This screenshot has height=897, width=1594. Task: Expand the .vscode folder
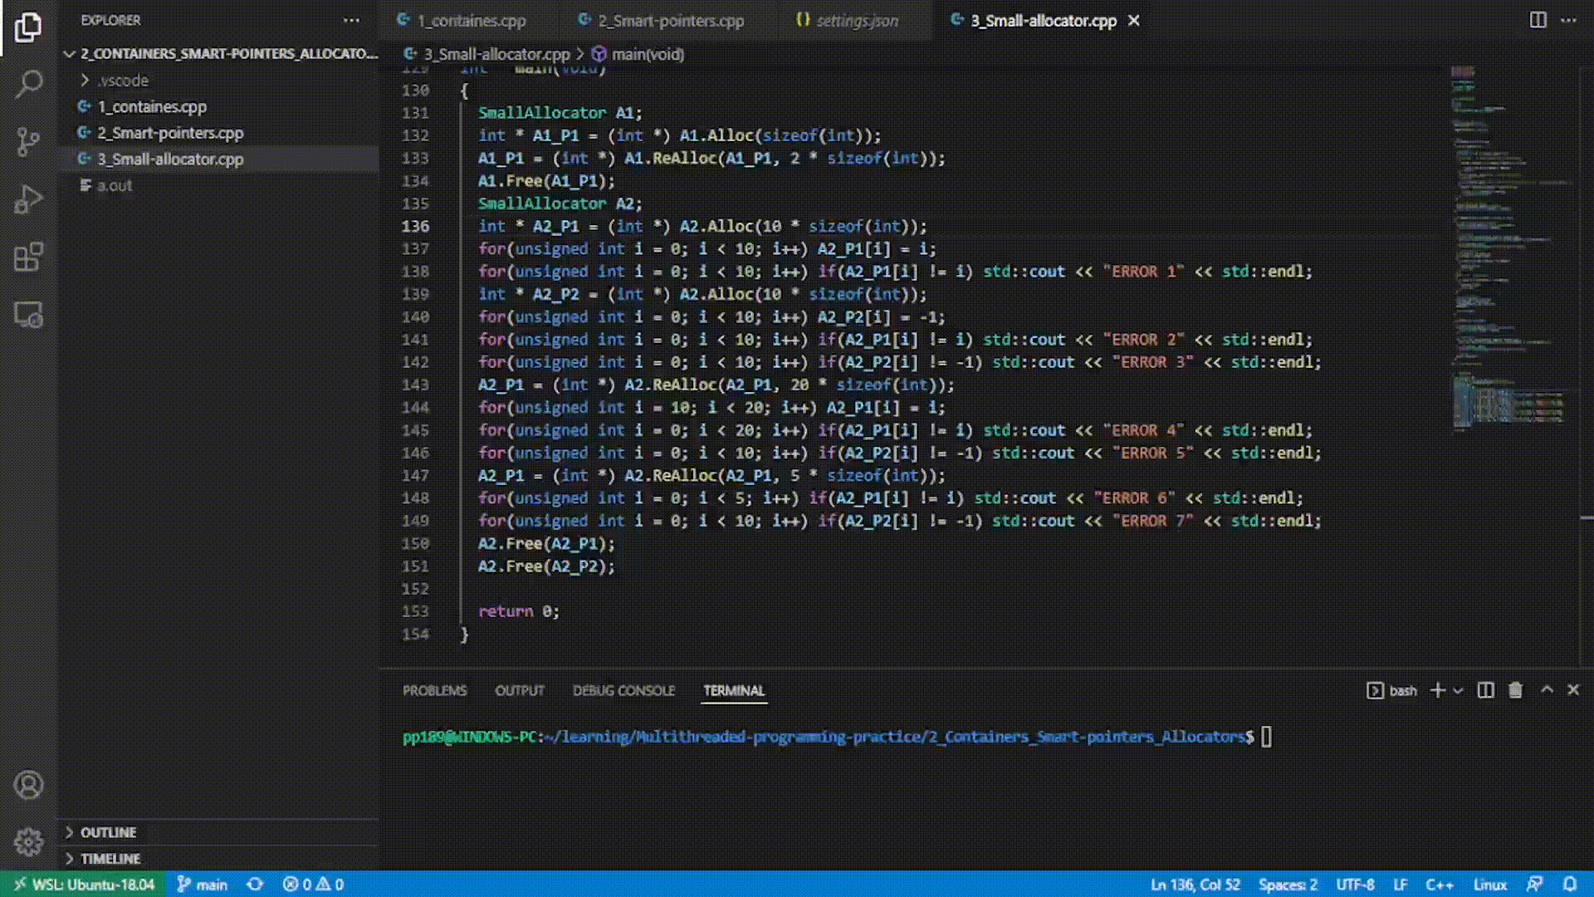point(123,81)
